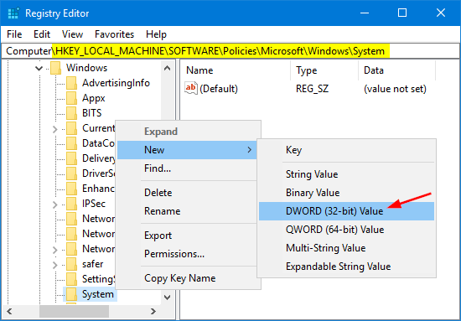Image resolution: width=461 pixels, height=321 pixels.
Task: Click the BITS folder icon
Action: pyautogui.click(x=71, y=113)
